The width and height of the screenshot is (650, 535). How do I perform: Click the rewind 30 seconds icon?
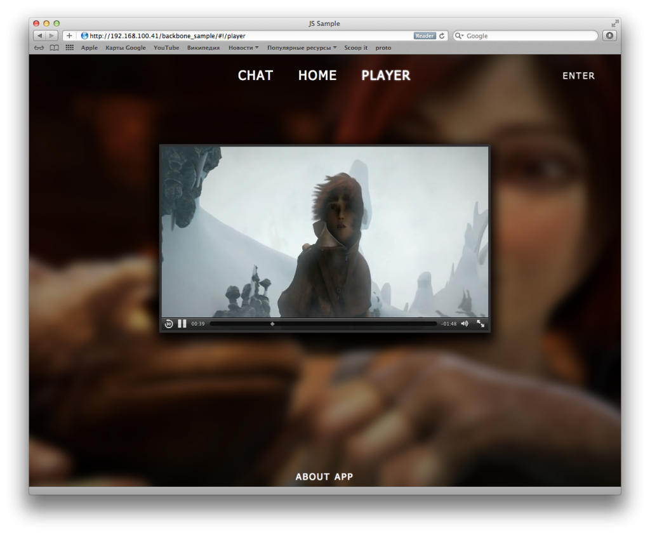(x=169, y=324)
